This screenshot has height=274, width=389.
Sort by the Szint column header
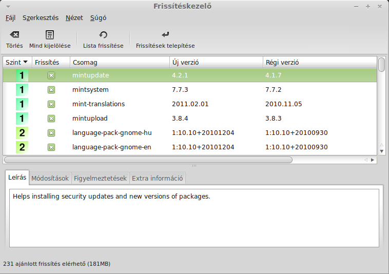[17, 62]
